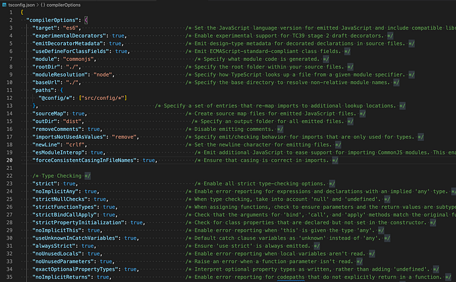The width and height of the screenshot is (456, 282).
Task: Click the comment "Enable all strict type-checking options."
Action: pos(265,184)
